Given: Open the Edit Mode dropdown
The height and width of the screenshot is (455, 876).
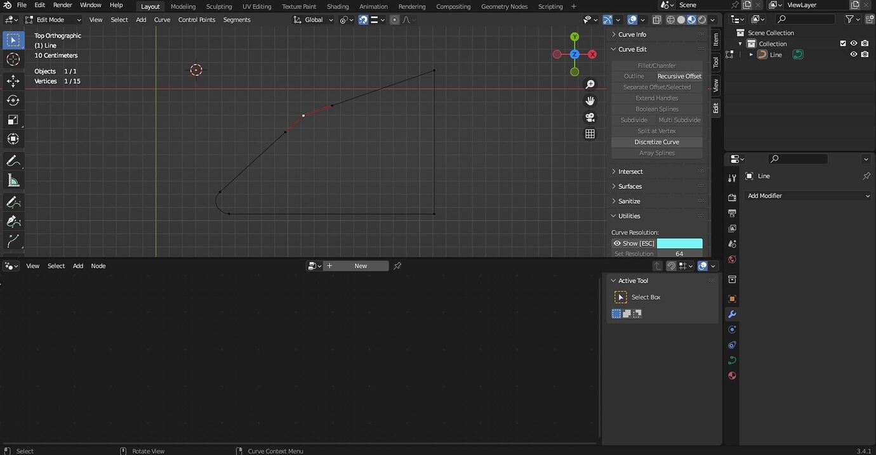Looking at the screenshot, I should pos(54,20).
